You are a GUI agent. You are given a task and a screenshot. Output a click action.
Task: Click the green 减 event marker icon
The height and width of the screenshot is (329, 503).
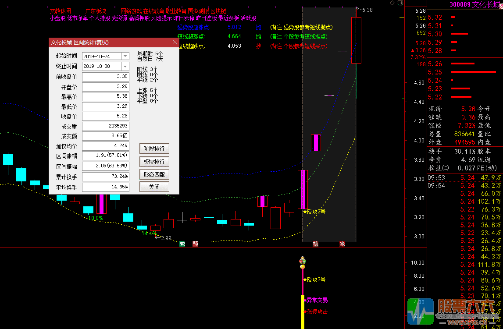tap(182, 244)
